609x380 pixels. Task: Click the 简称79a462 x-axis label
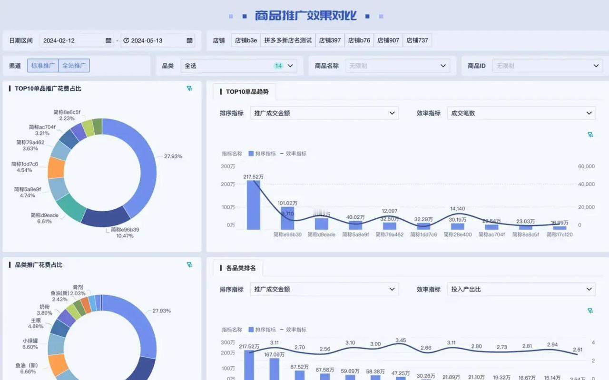(x=390, y=234)
